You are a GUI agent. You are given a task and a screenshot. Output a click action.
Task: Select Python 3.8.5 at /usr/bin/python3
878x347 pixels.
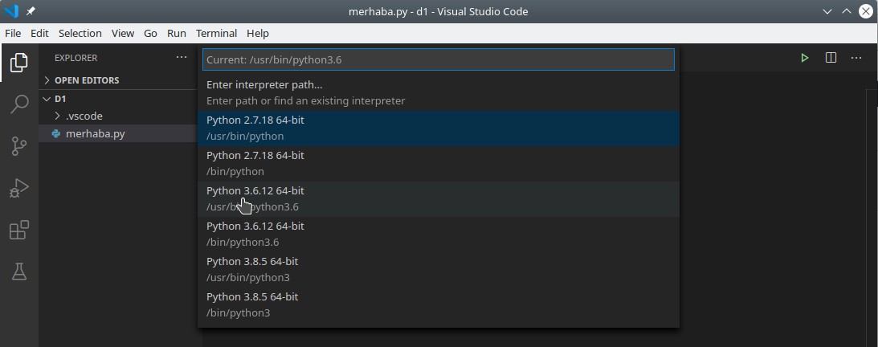pyautogui.click(x=439, y=269)
